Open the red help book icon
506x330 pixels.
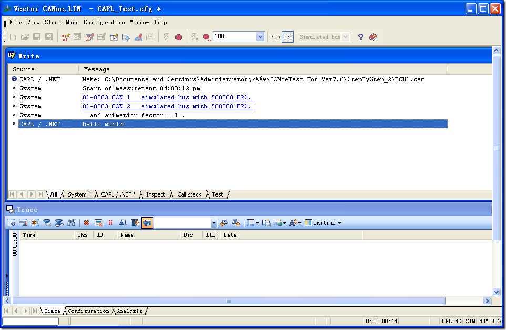pyautogui.click(x=373, y=37)
